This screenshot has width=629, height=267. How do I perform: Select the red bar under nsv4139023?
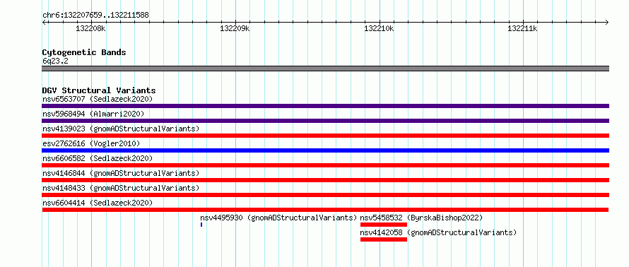tap(325, 136)
